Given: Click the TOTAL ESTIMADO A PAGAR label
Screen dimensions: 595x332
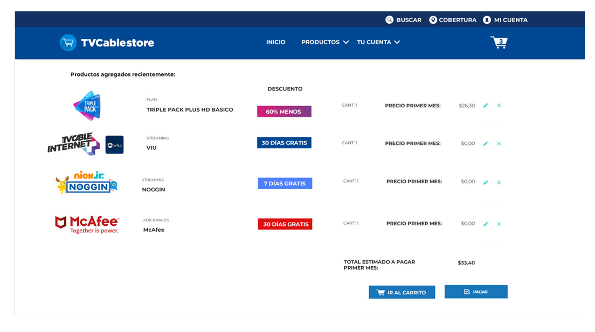Looking at the screenshot, I should click(x=379, y=265).
